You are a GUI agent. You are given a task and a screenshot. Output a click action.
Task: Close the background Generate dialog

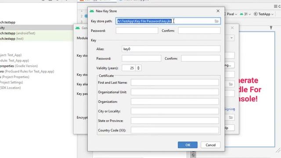click(x=232, y=28)
